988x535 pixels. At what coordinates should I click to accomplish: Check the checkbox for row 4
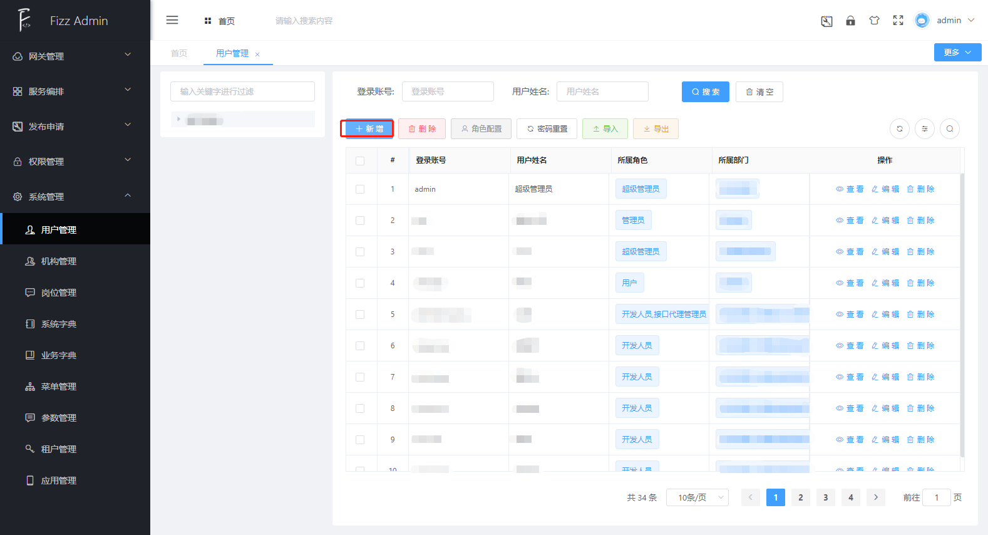pos(360,283)
